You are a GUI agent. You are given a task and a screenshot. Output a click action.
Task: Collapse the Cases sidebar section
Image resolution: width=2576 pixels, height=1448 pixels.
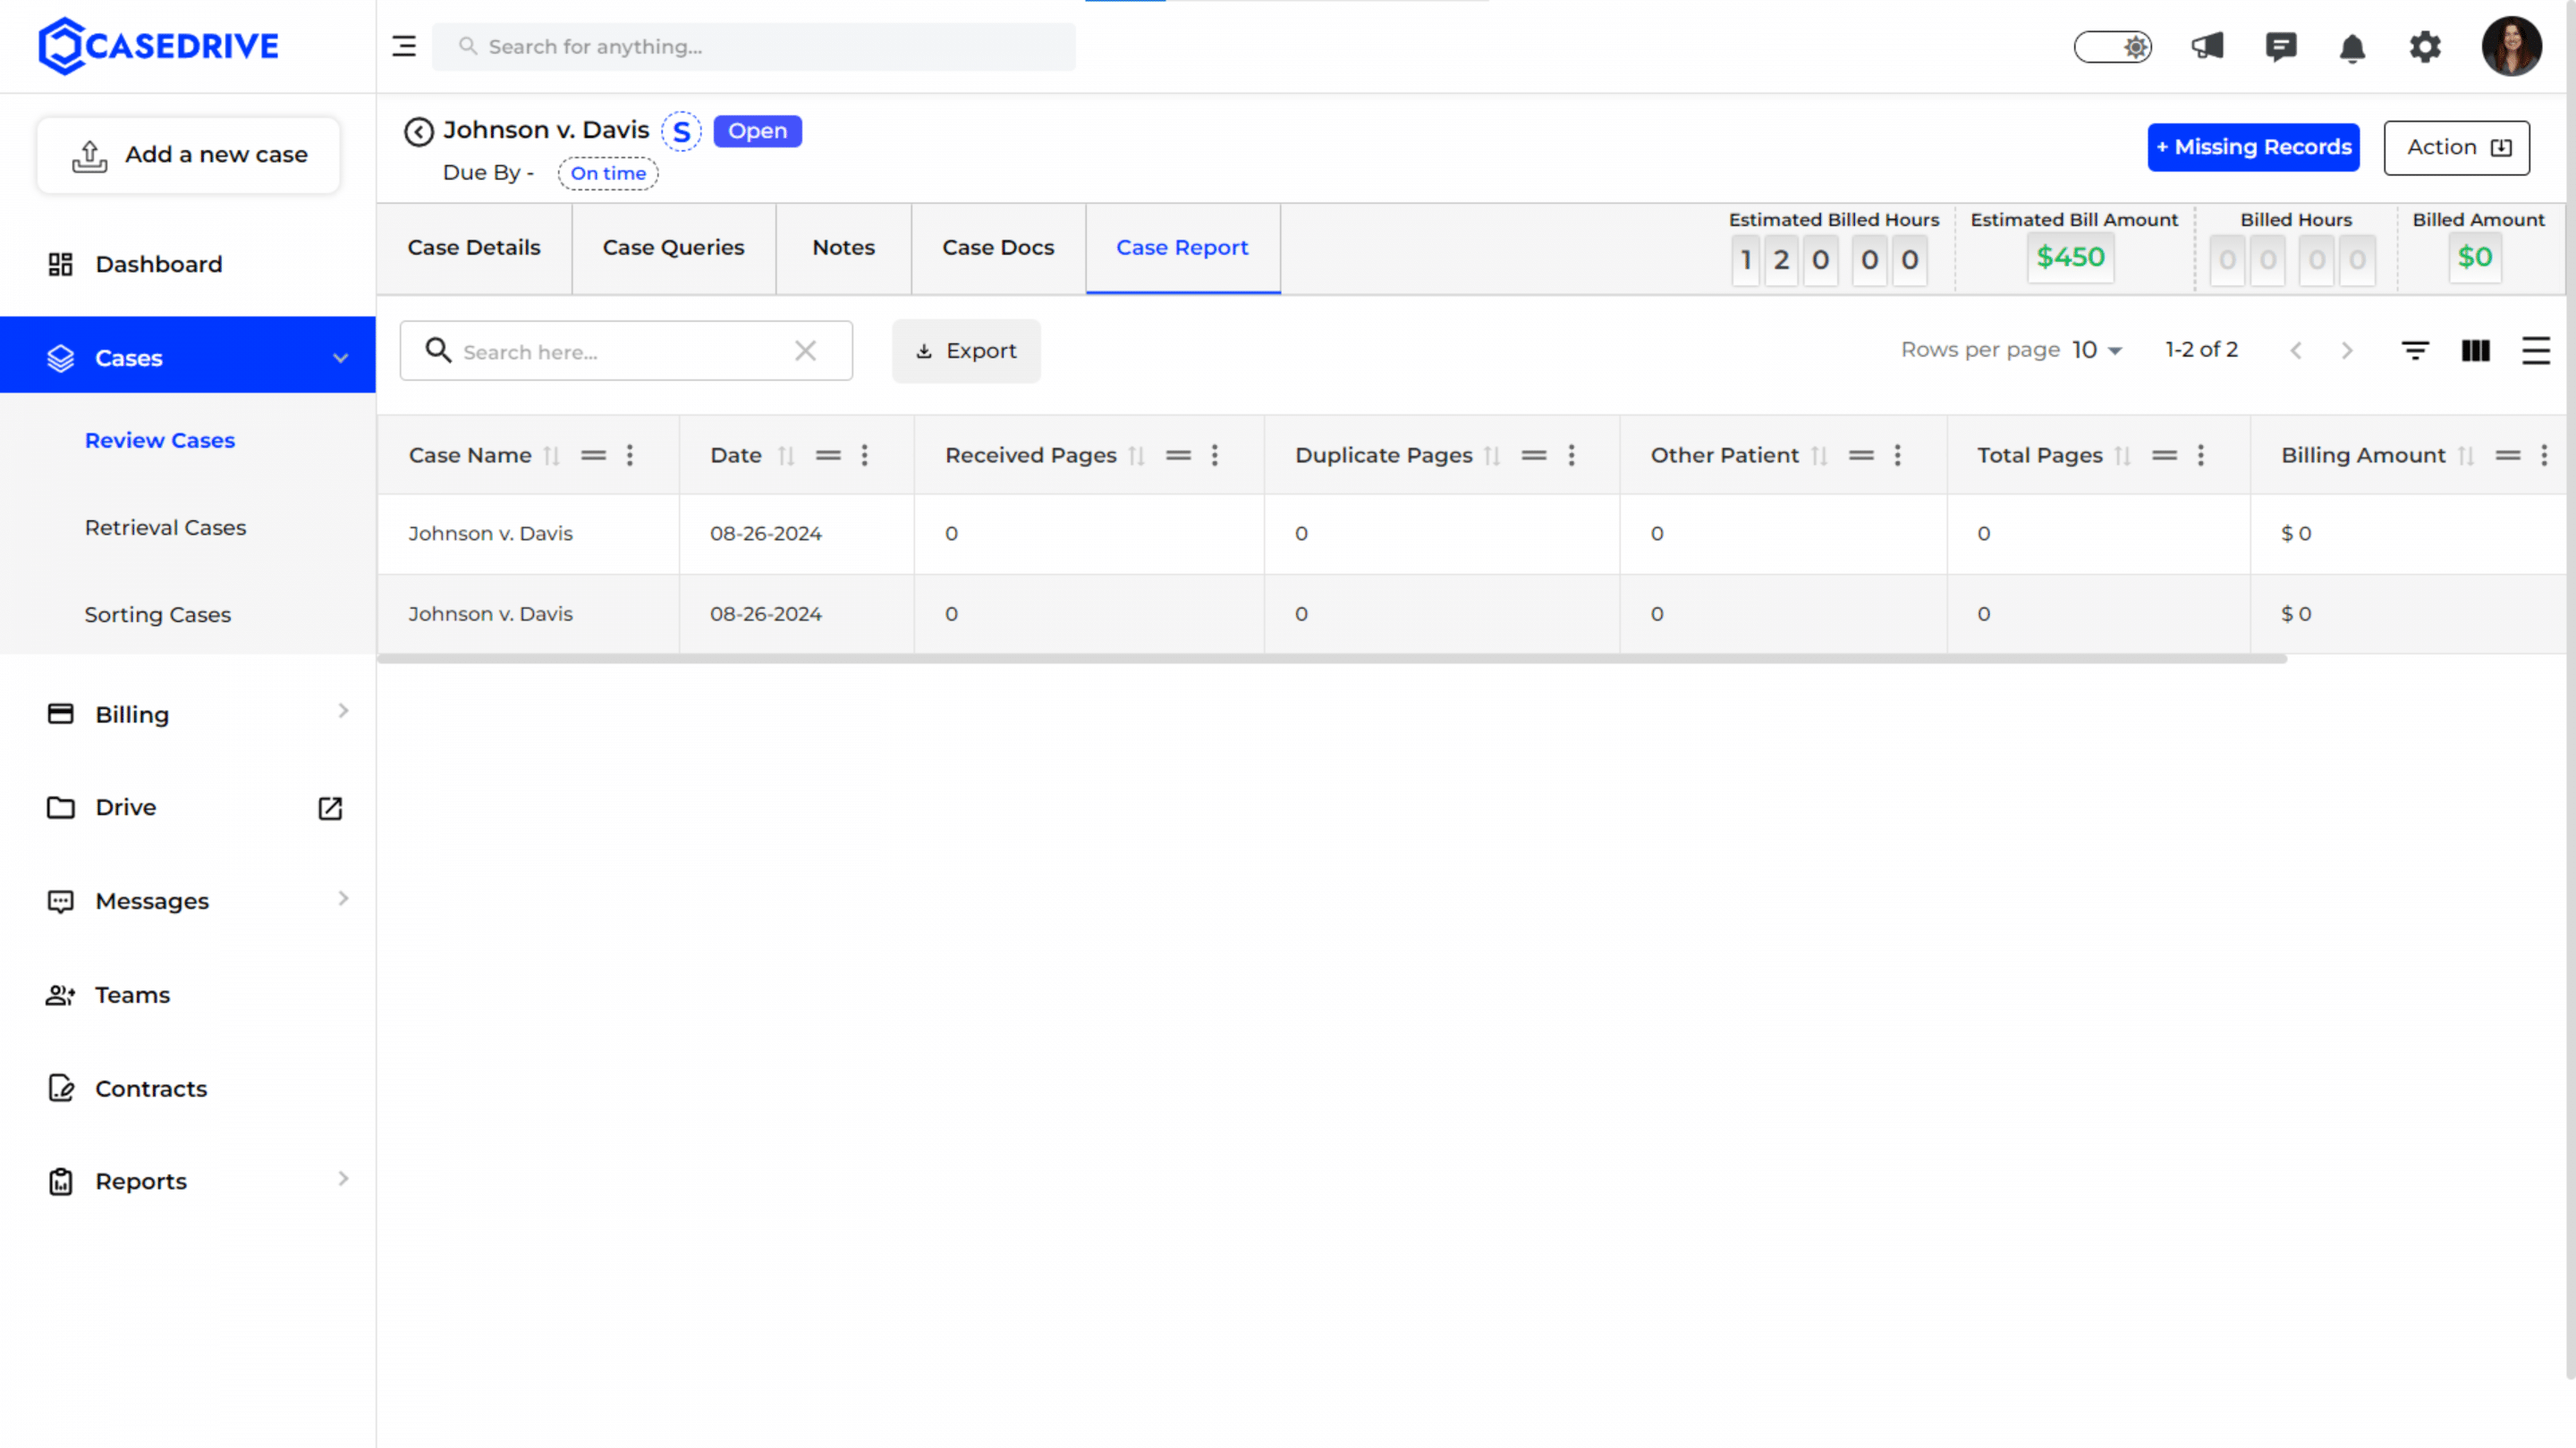tap(341, 358)
